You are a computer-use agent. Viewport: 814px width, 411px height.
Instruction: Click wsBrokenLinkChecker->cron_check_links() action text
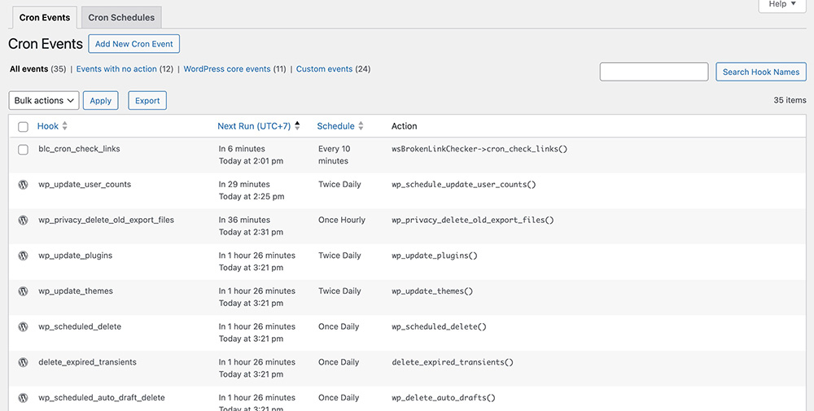tap(479, 149)
